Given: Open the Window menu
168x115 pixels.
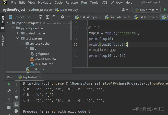Looking at the screenshot, I should 117,3.
